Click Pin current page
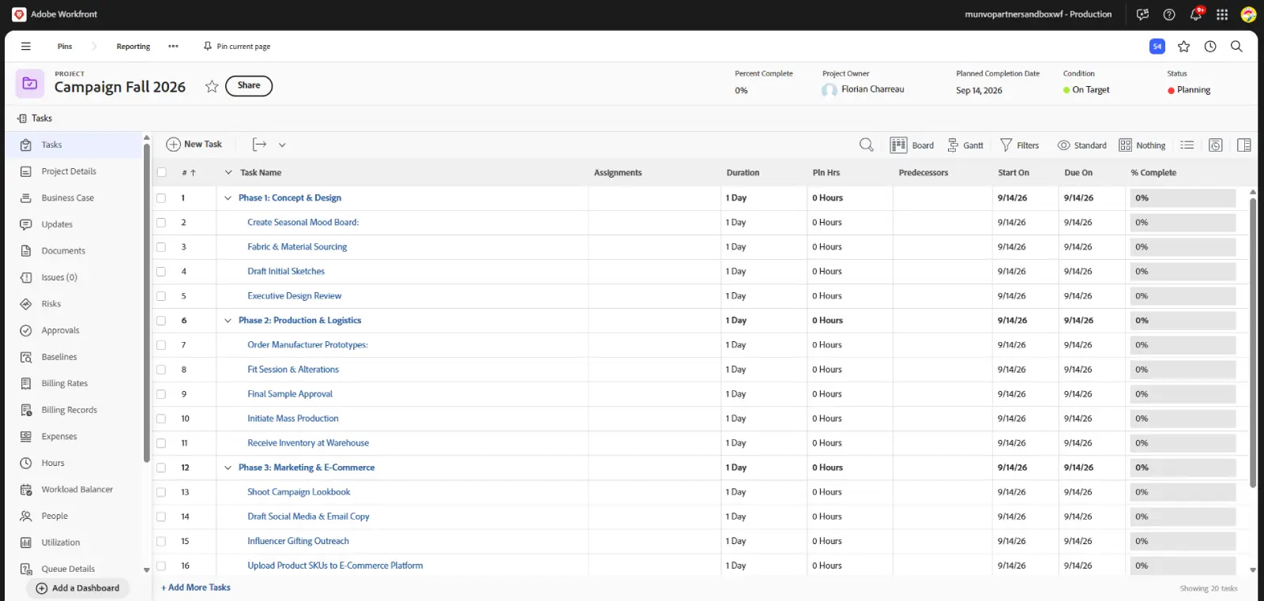Viewport: 1264px width, 601px height. [236, 47]
